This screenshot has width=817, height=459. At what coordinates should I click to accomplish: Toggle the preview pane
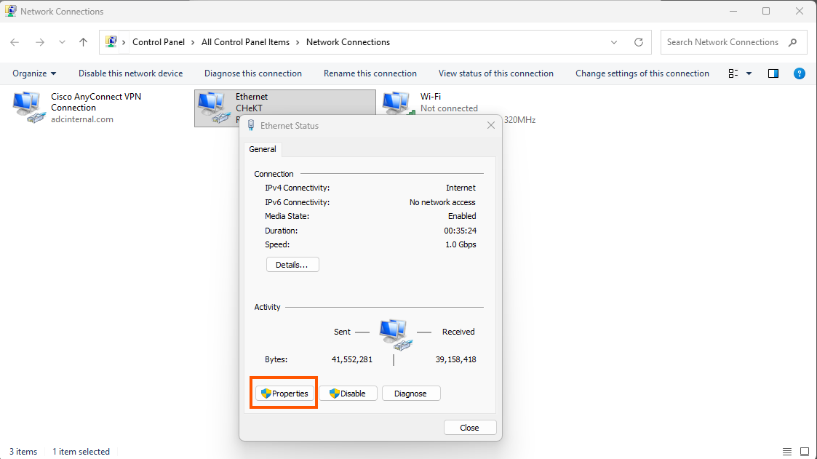coord(773,73)
